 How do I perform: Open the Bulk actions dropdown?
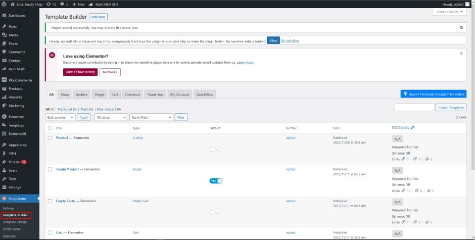click(60, 117)
